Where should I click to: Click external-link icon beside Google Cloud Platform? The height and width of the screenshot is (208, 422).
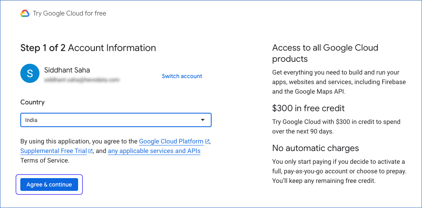tap(207, 141)
